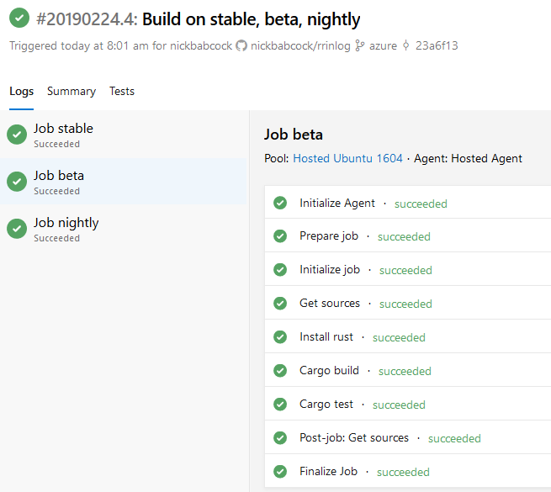
Task: Click the commit icon beside 23a6f13
Action: click(x=405, y=45)
